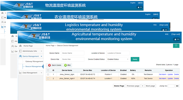Click the red Batch Delete X icon
183x100 pixels.
49,65
